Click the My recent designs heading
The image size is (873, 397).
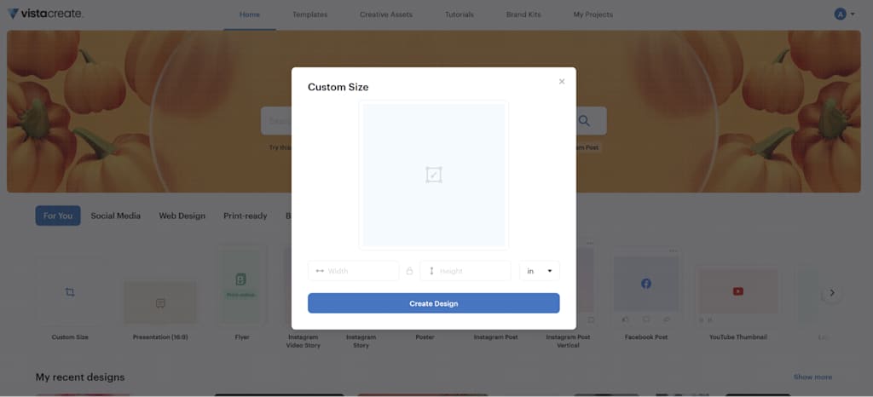click(80, 377)
